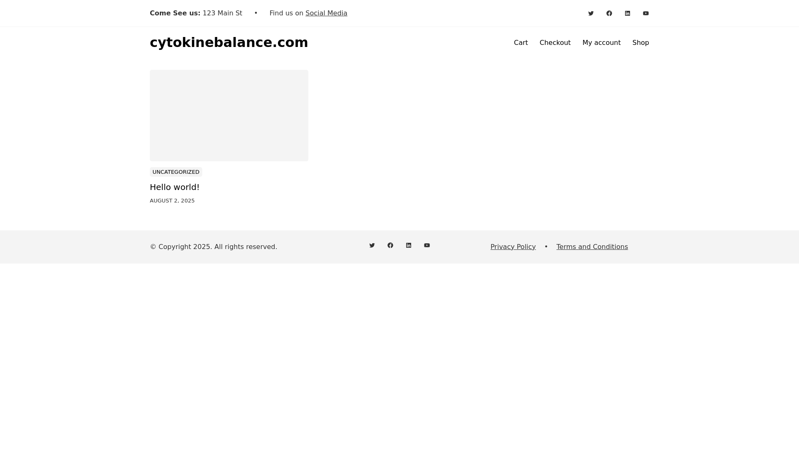
Task: Go to the Checkout page
Action: click(555, 43)
